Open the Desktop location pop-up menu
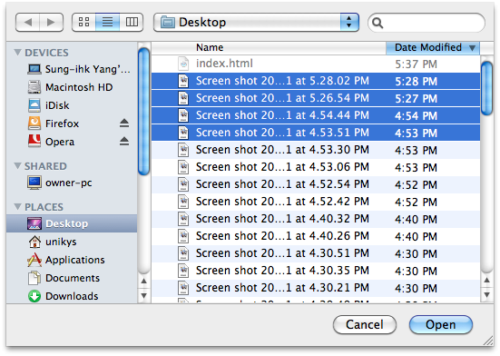 (256, 23)
